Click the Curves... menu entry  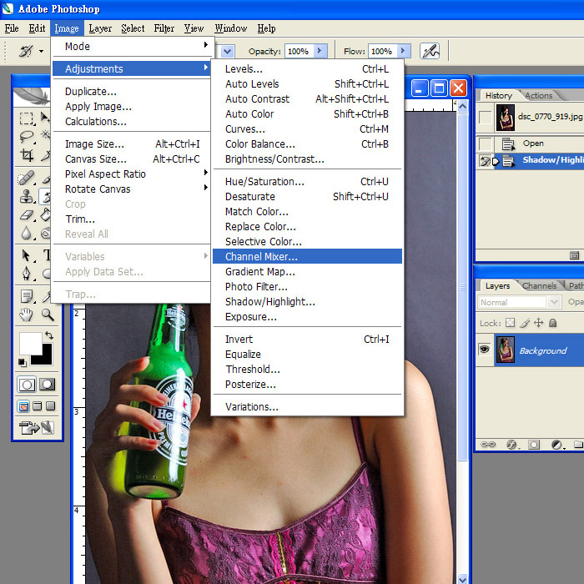click(x=245, y=129)
